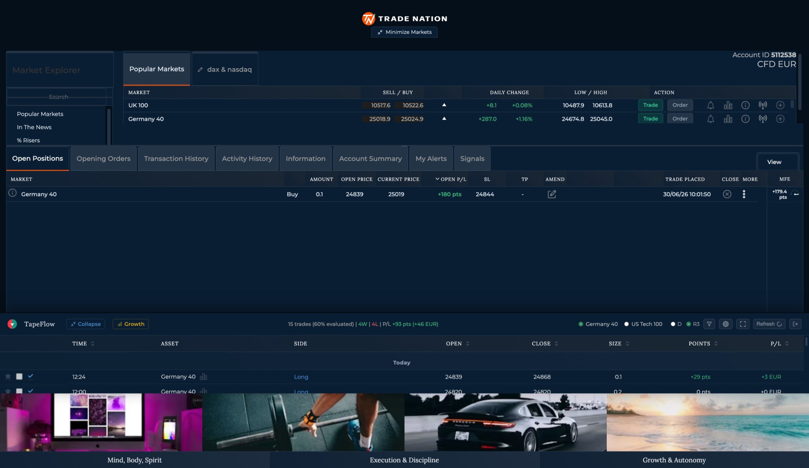Toggle TapeFlow fullscreen view

pyautogui.click(x=743, y=324)
